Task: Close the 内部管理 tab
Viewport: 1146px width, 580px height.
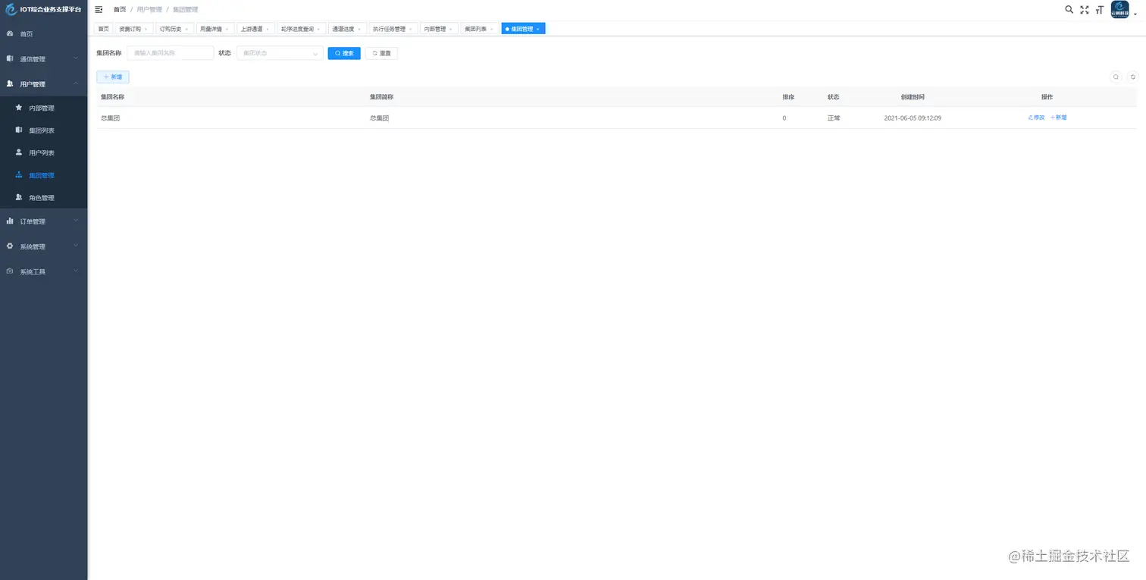Action: pyautogui.click(x=451, y=29)
